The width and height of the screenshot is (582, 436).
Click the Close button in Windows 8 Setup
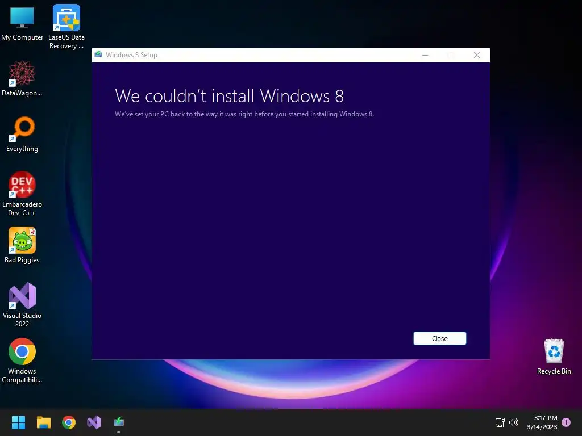tap(439, 338)
